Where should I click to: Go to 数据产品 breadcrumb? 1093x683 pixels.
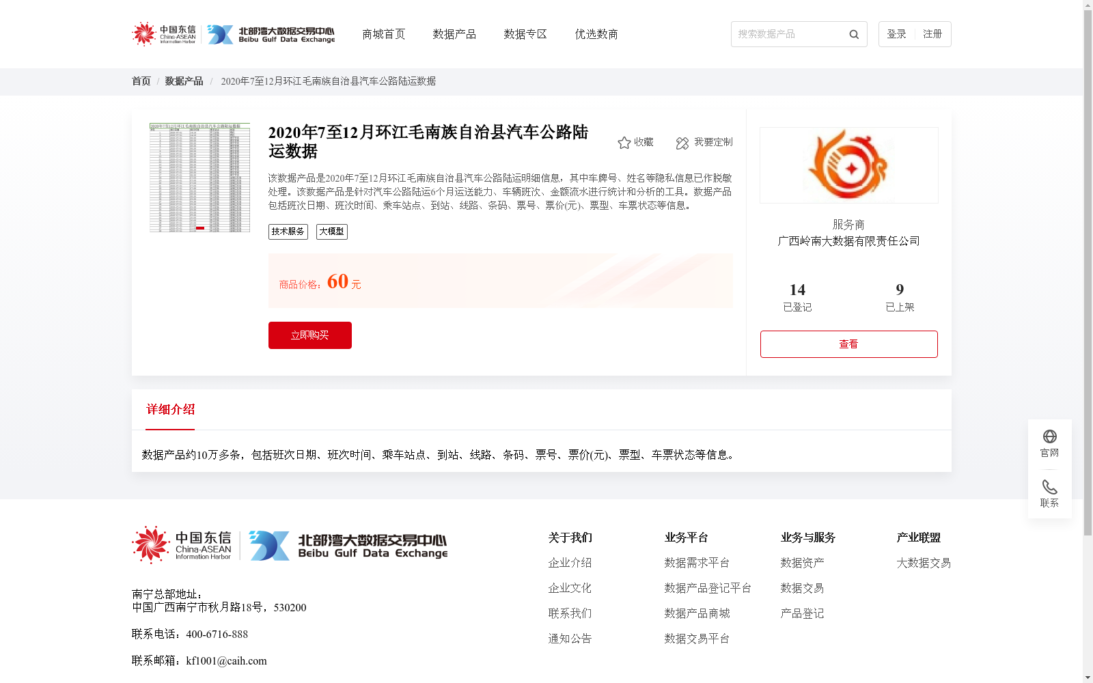coord(184,81)
